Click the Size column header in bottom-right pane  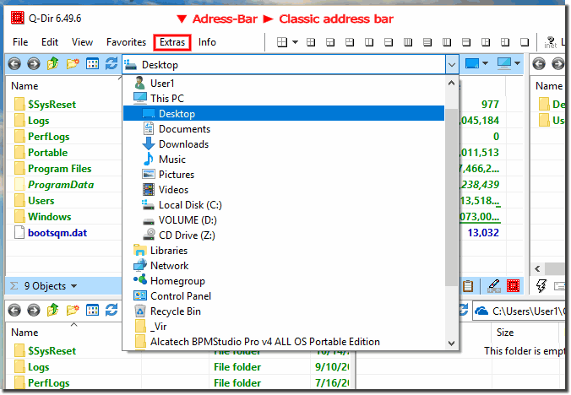click(x=505, y=333)
